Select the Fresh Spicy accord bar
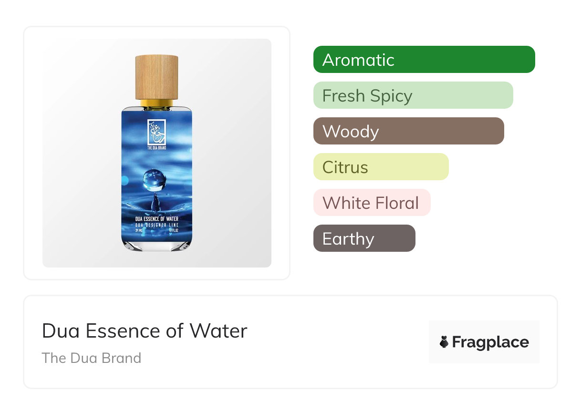581x412 pixels. (413, 95)
